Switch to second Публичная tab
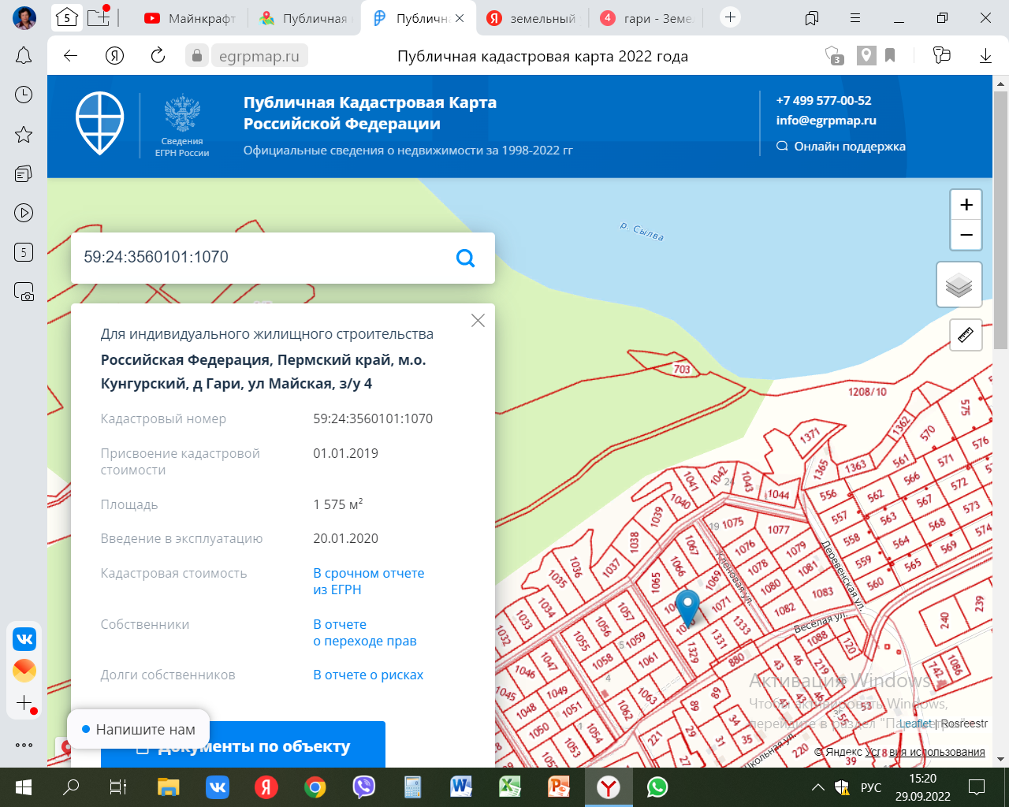This screenshot has width=1009, height=807. click(304, 18)
